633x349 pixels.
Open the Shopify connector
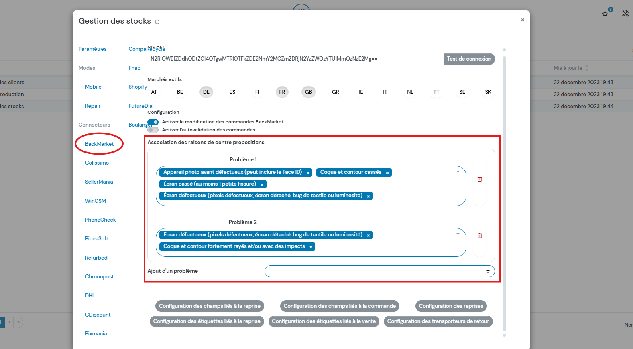138,87
